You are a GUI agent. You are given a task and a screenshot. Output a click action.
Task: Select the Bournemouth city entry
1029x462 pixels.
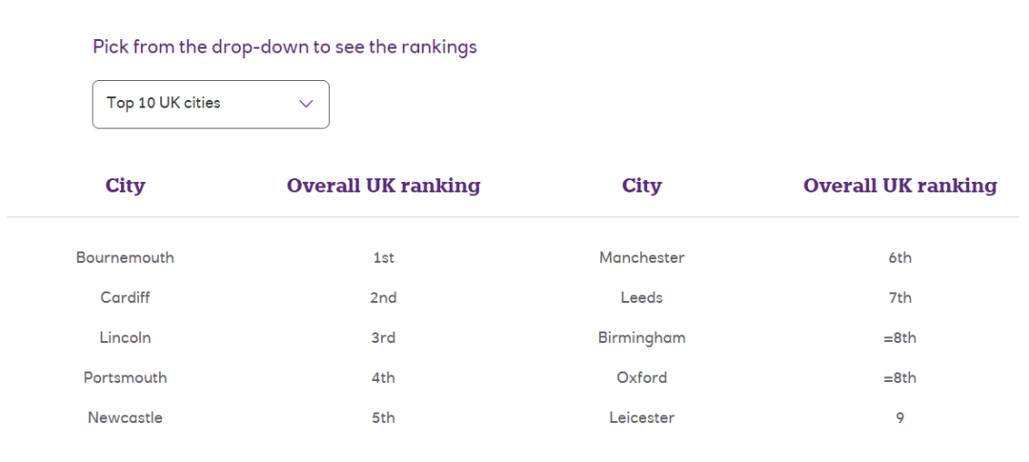[x=126, y=257]
